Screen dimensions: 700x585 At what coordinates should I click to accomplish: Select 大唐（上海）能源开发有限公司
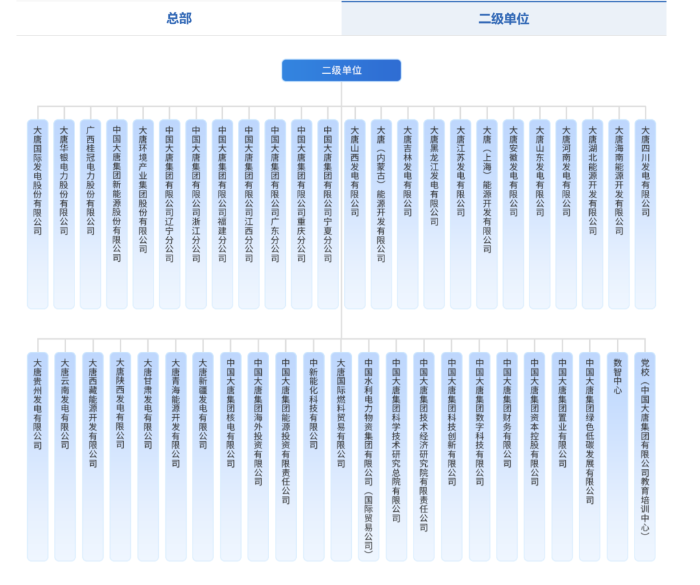pos(487,214)
